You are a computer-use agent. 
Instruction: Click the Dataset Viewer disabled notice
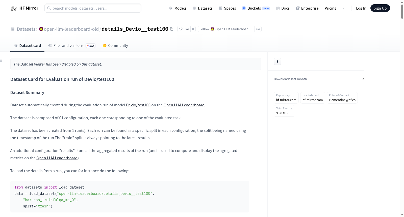(136, 64)
